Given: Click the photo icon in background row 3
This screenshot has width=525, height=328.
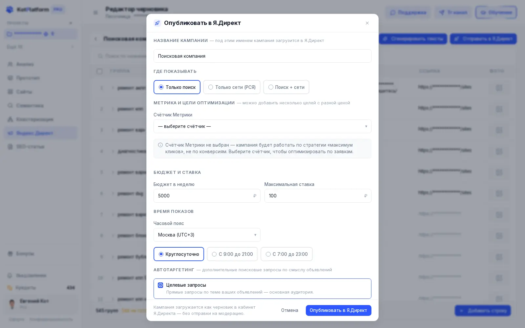Looking at the screenshot, I should pos(499,130).
